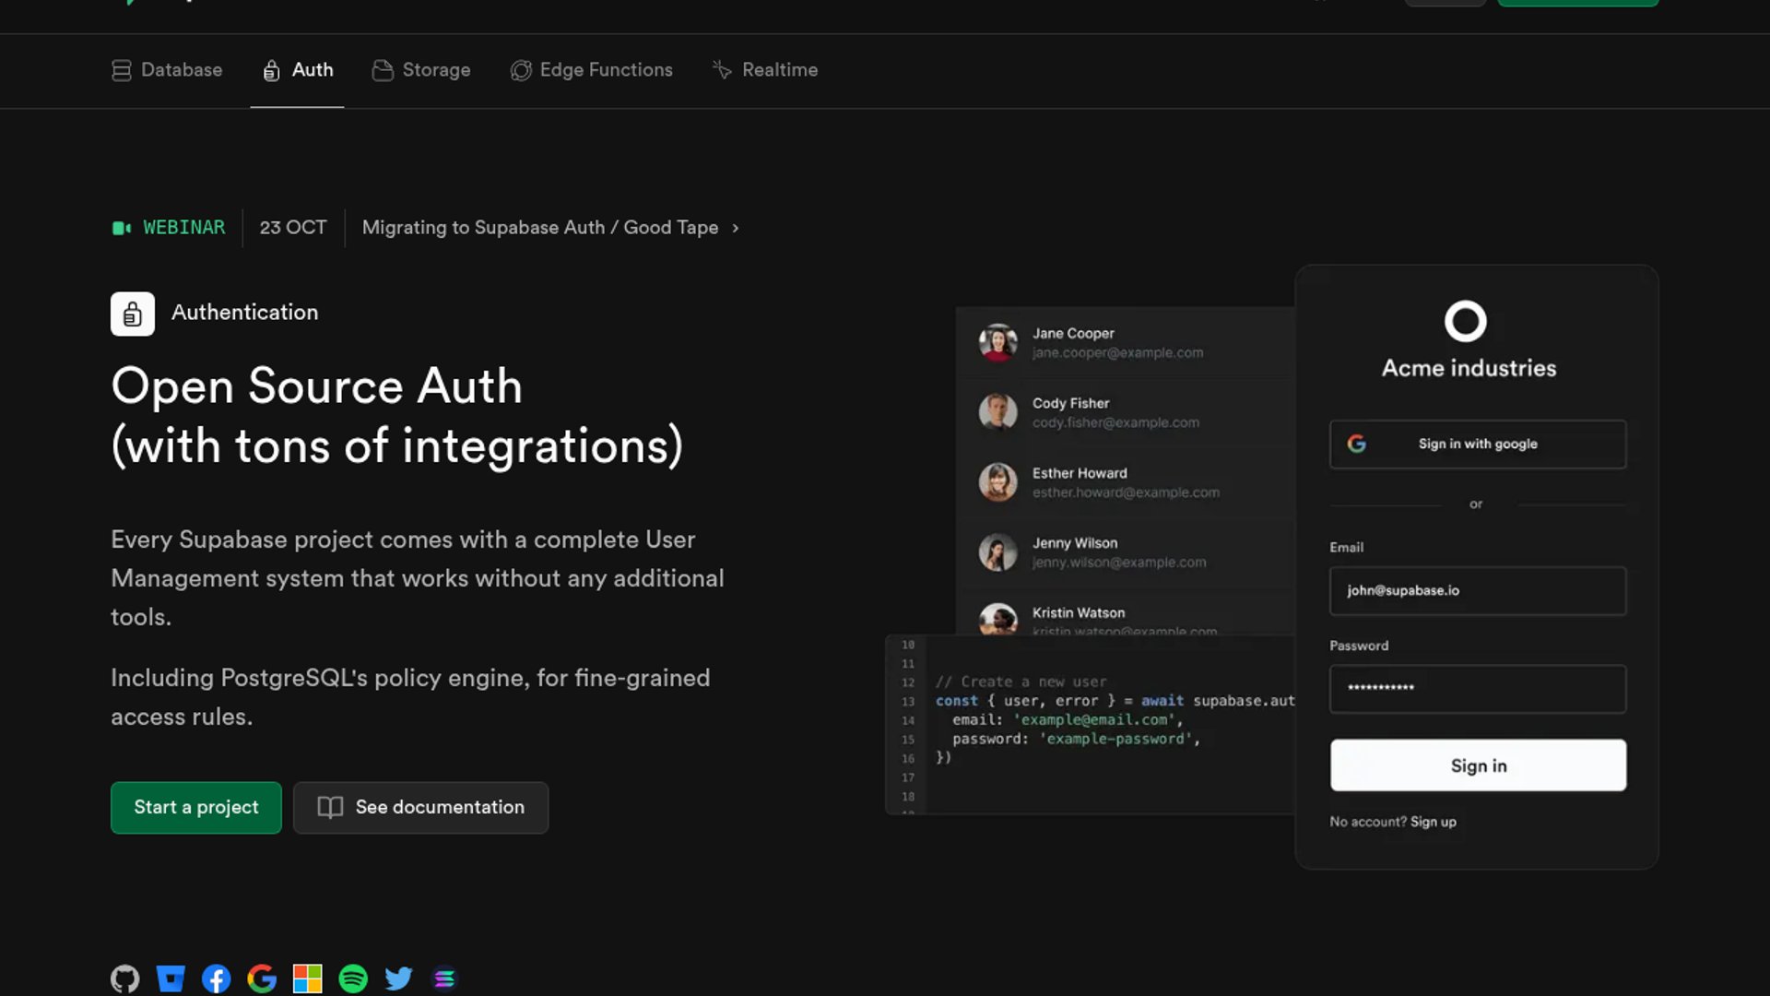This screenshot has height=996, width=1770.
Task: Click the white Sign in button
Action: 1478,765
